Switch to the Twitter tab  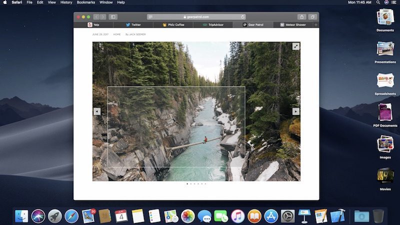click(135, 24)
